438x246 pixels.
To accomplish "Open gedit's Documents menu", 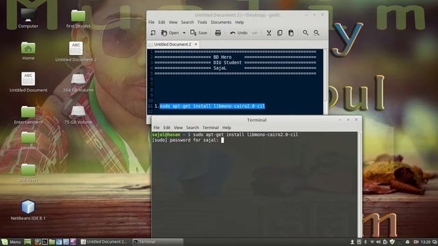I will (221, 22).
